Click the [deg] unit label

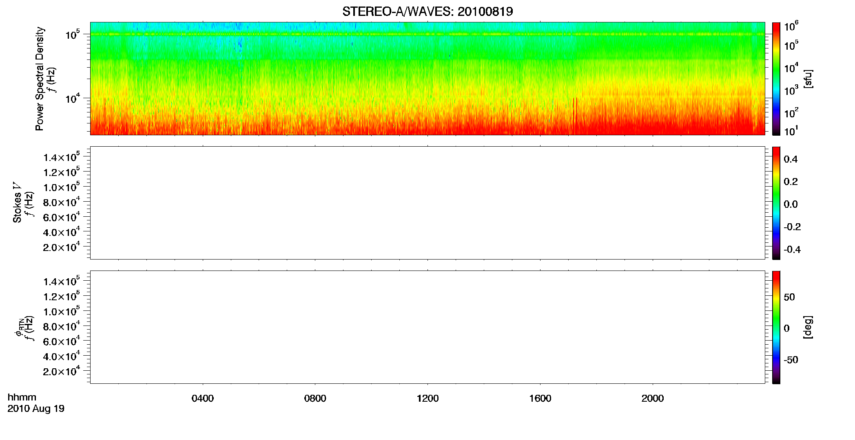tap(808, 327)
